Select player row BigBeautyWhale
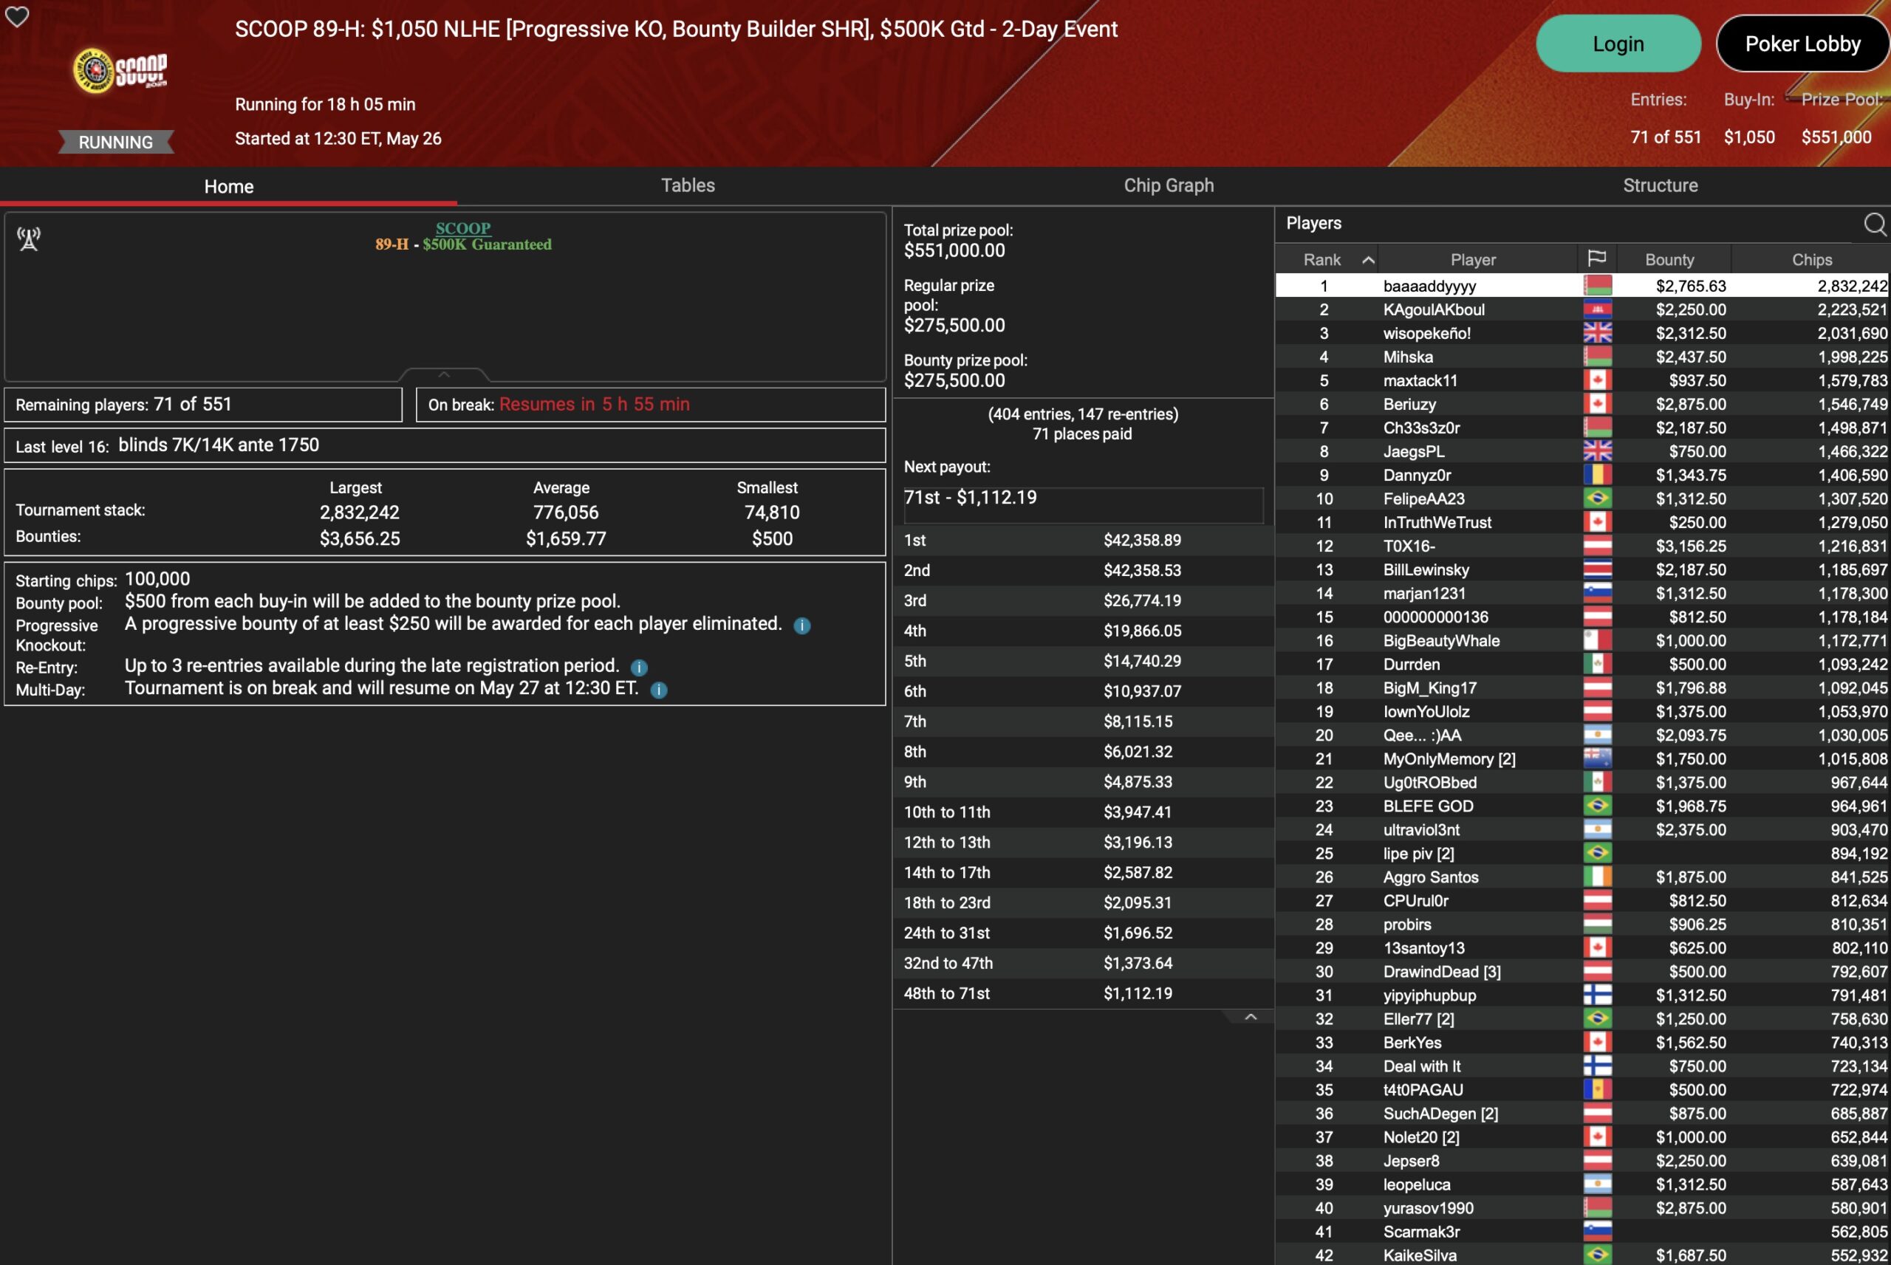1891x1265 pixels. tap(1583, 640)
